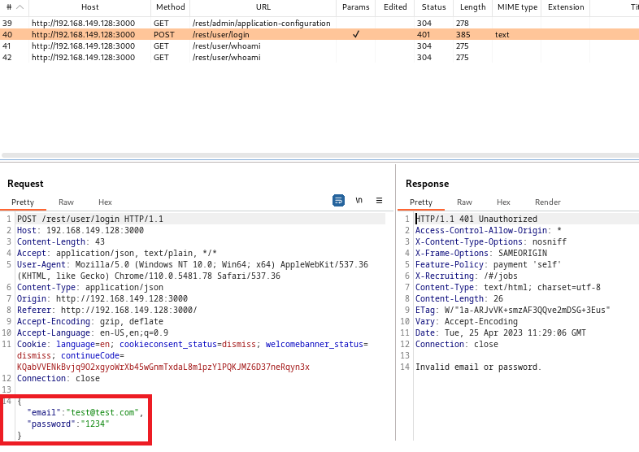
Task: Click the Date response header
Action: [501, 333]
